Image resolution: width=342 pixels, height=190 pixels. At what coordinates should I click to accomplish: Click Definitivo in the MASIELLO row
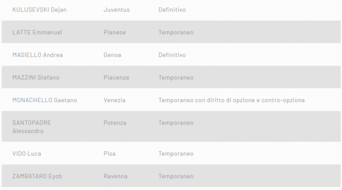(x=172, y=55)
